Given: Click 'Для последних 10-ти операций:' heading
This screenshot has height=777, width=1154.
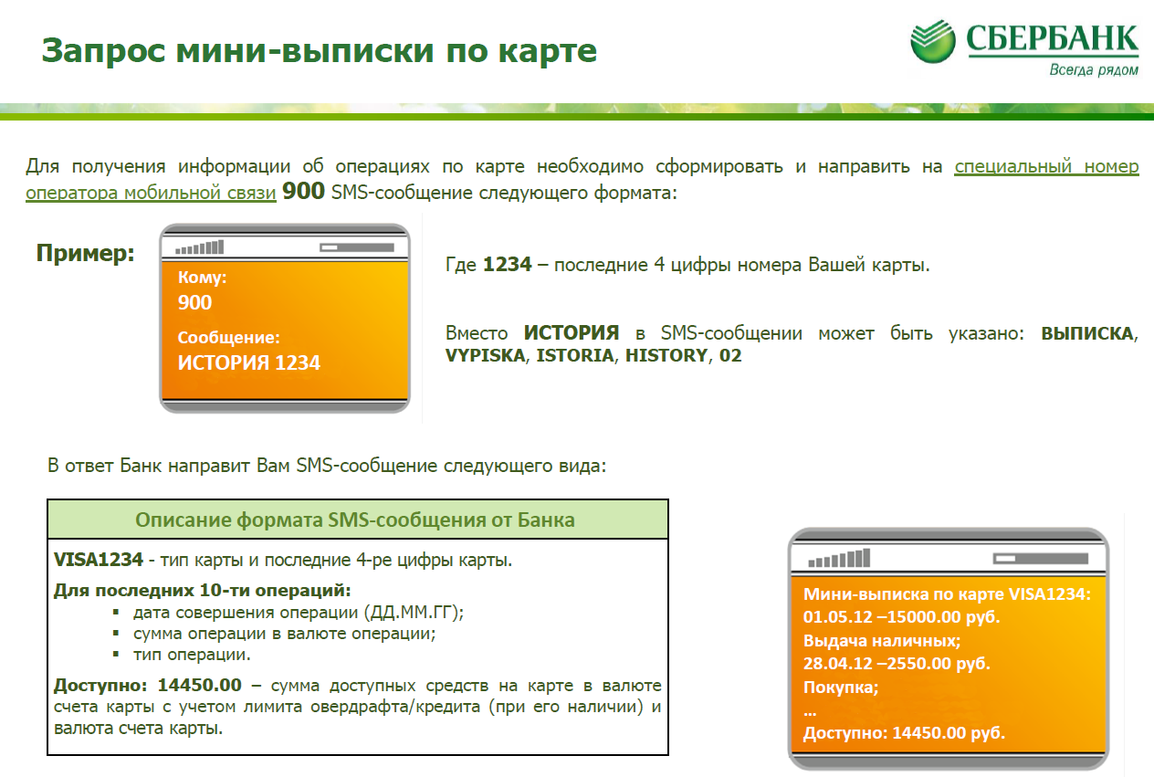Looking at the screenshot, I should [203, 590].
